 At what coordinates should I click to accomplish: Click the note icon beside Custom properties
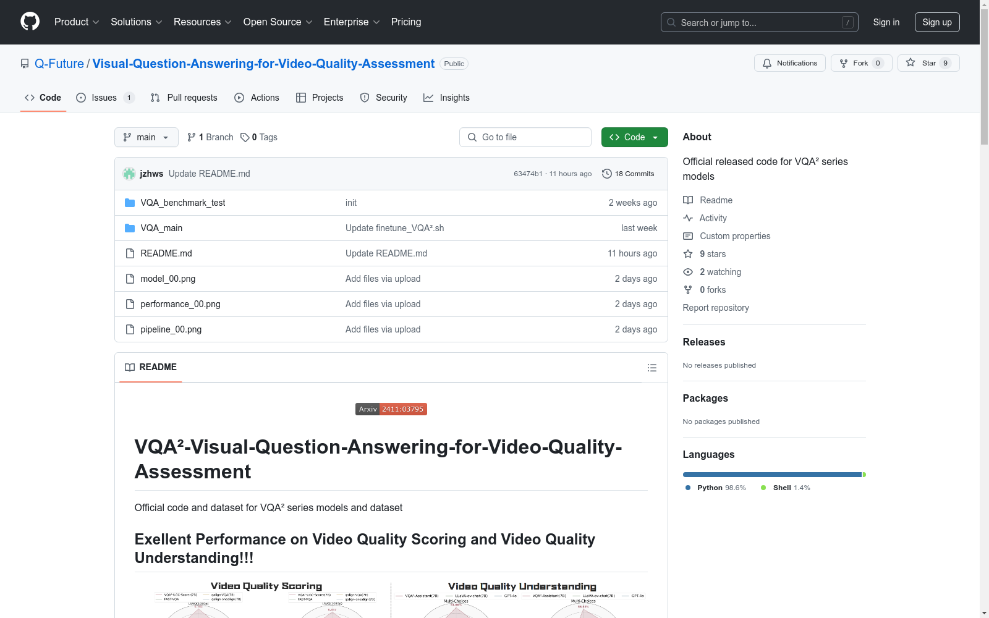[688, 236]
